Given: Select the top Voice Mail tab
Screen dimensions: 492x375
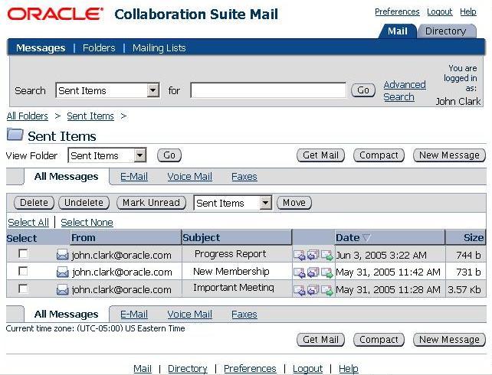Looking at the screenshot, I should pyautogui.click(x=190, y=176).
